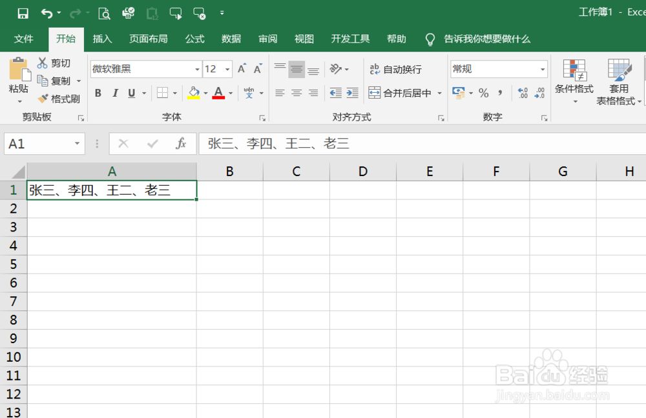Apply percent style from the number group
The height and width of the screenshot is (418, 646).
coord(483,93)
